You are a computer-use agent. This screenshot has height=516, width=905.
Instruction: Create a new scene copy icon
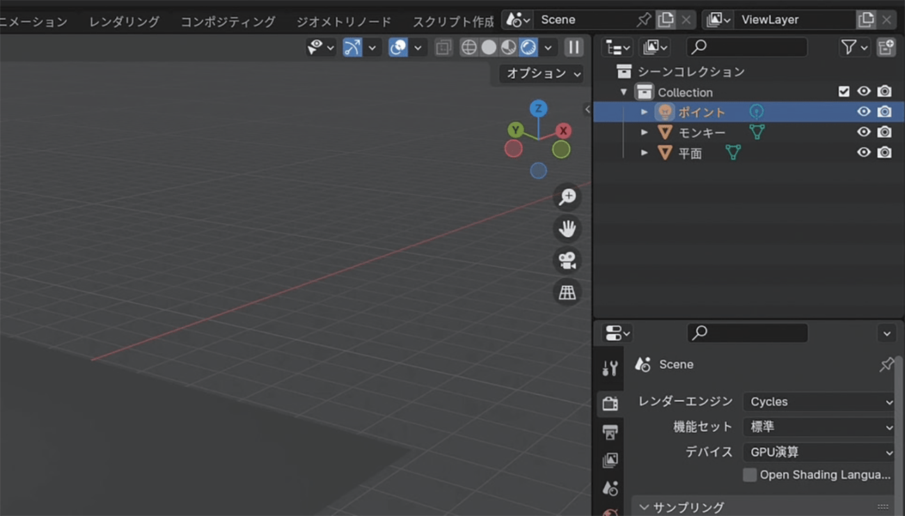pyautogui.click(x=666, y=19)
